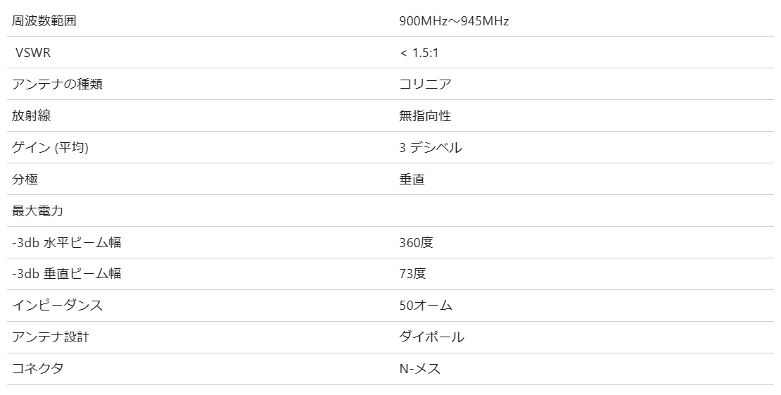The width and height of the screenshot is (781, 395).
Task: Select the 50オーム value
Action: (426, 306)
